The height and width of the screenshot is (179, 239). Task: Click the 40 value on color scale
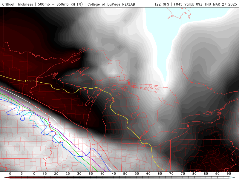102,174
